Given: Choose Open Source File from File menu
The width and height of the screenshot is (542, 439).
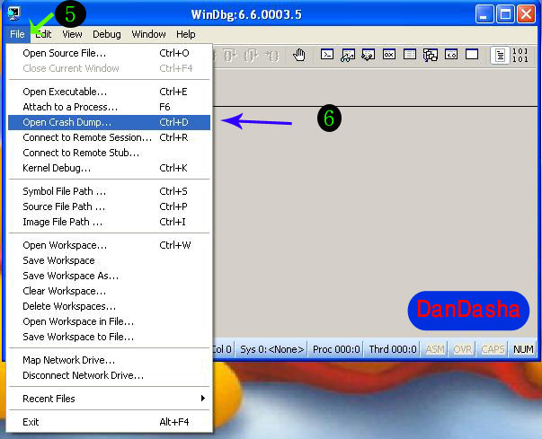Looking at the screenshot, I should click(109, 53).
